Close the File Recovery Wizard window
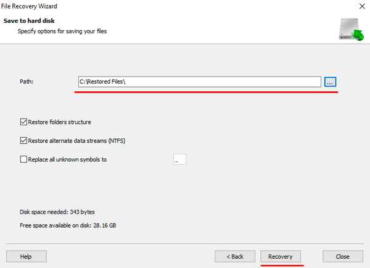This screenshot has height=268, width=370. point(362,6)
